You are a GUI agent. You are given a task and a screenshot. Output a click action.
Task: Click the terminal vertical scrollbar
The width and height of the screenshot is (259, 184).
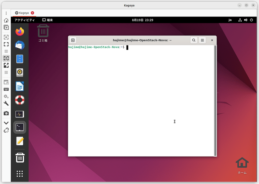215,101
